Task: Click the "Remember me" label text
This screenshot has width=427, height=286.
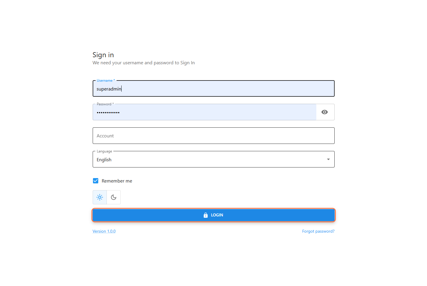Action: tap(117, 181)
